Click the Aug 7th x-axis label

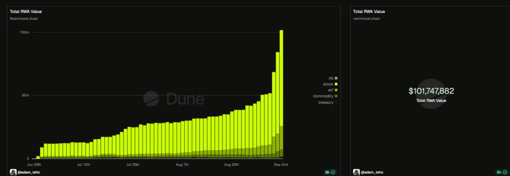[182, 164]
